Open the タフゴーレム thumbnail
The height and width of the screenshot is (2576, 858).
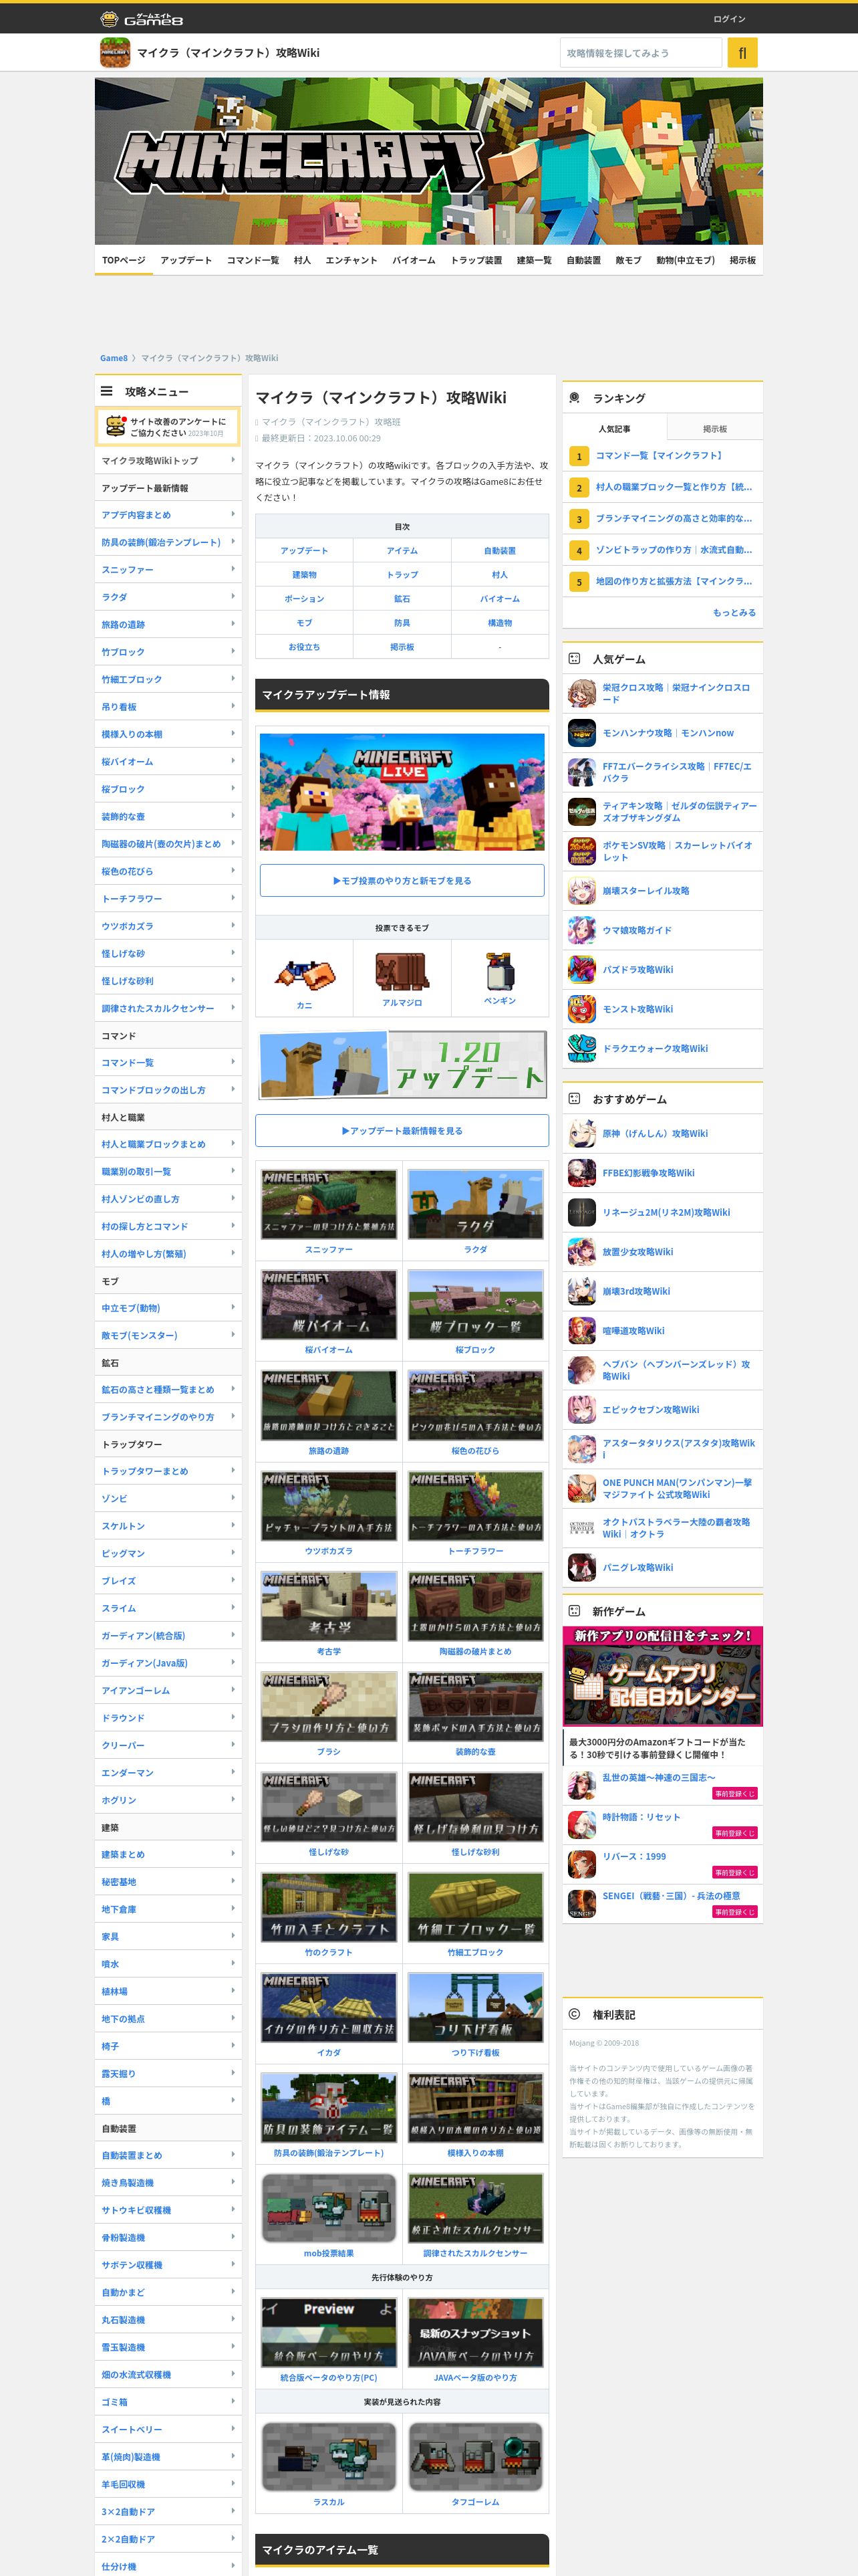[x=476, y=2457]
